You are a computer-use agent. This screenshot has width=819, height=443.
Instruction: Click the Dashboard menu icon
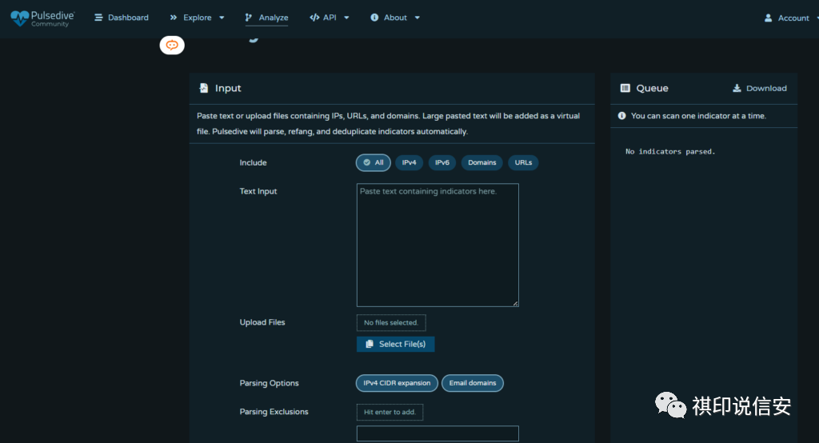(98, 18)
